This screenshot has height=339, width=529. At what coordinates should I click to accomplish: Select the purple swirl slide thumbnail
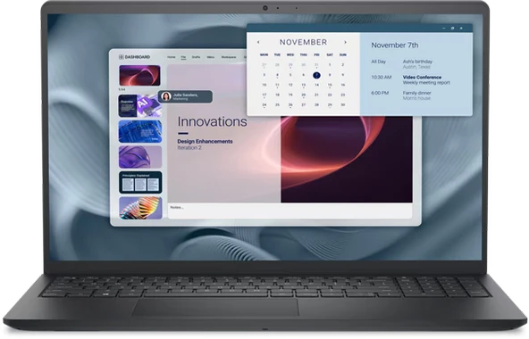click(140, 157)
